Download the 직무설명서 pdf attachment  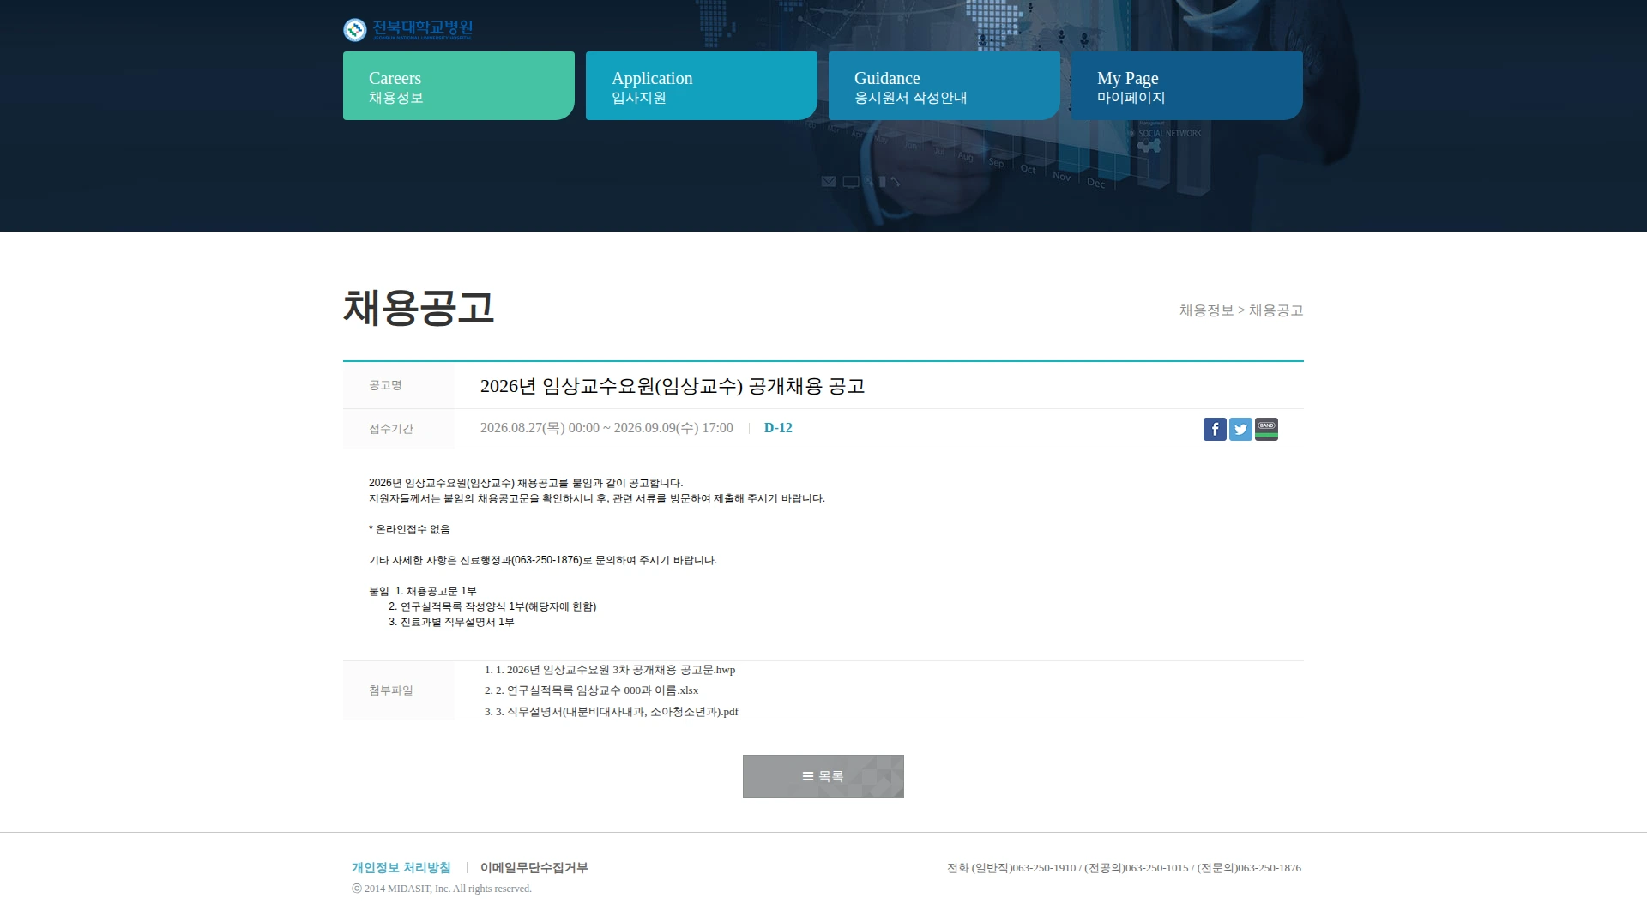coord(612,712)
